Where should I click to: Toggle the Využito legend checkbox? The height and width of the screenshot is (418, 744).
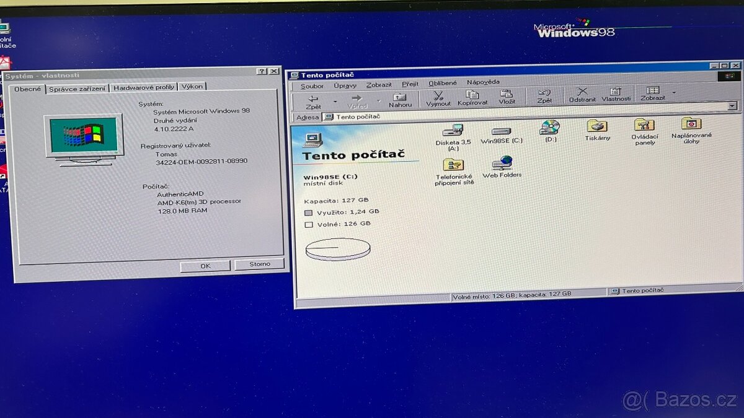308,212
